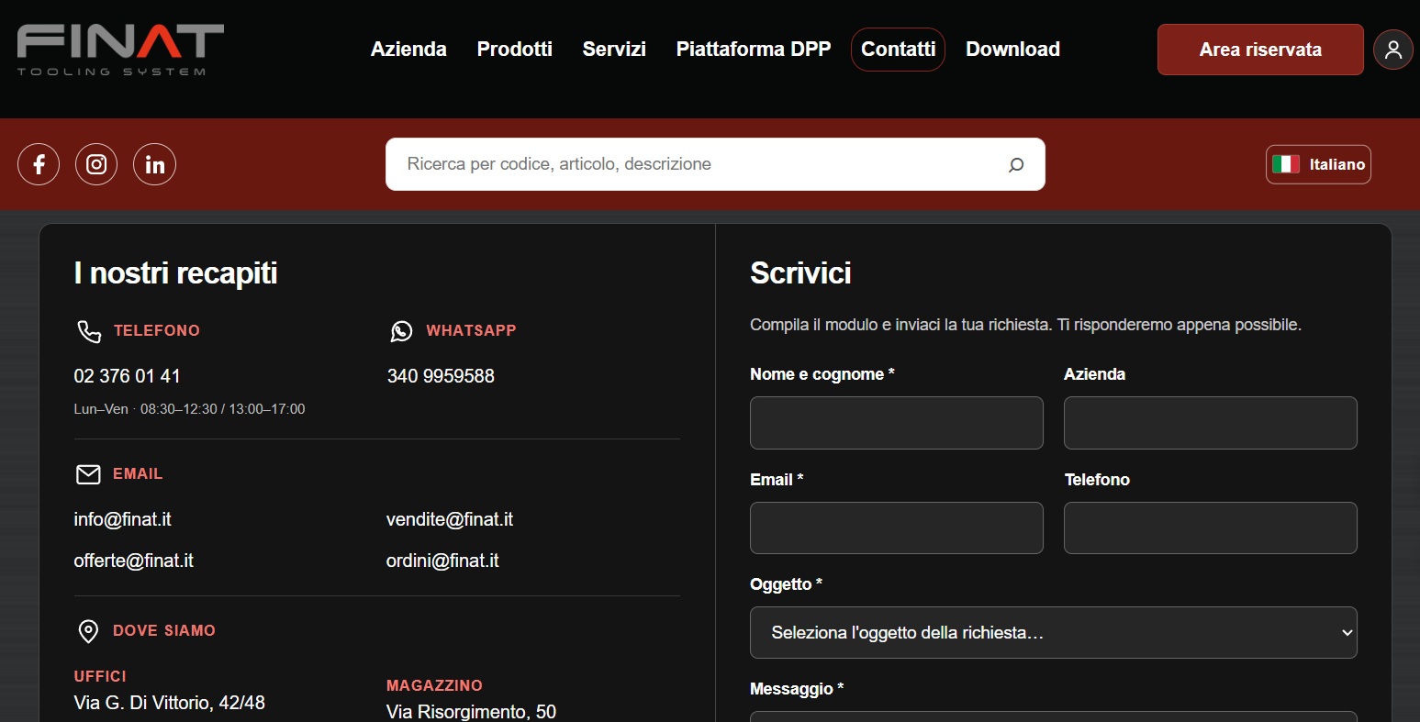Click the MAGAZZINO label
1420x722 pixels.
pos(434,686)
